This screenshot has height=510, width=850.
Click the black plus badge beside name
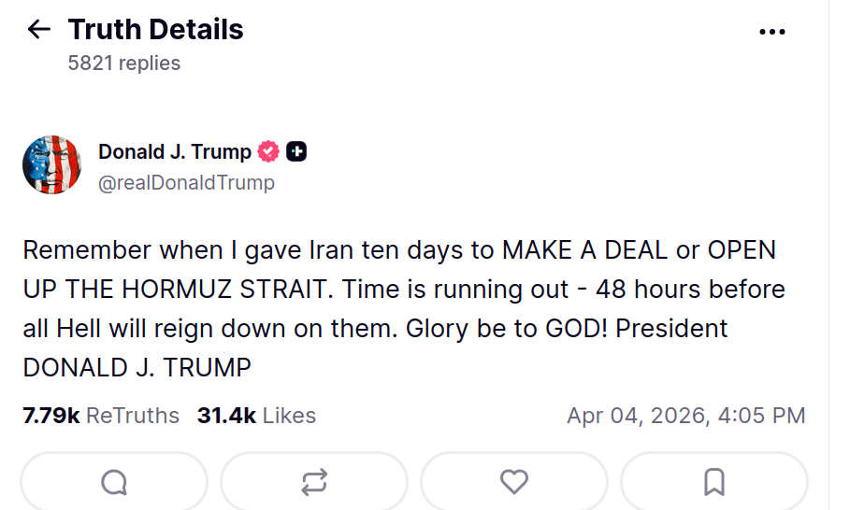click(296, 151)
